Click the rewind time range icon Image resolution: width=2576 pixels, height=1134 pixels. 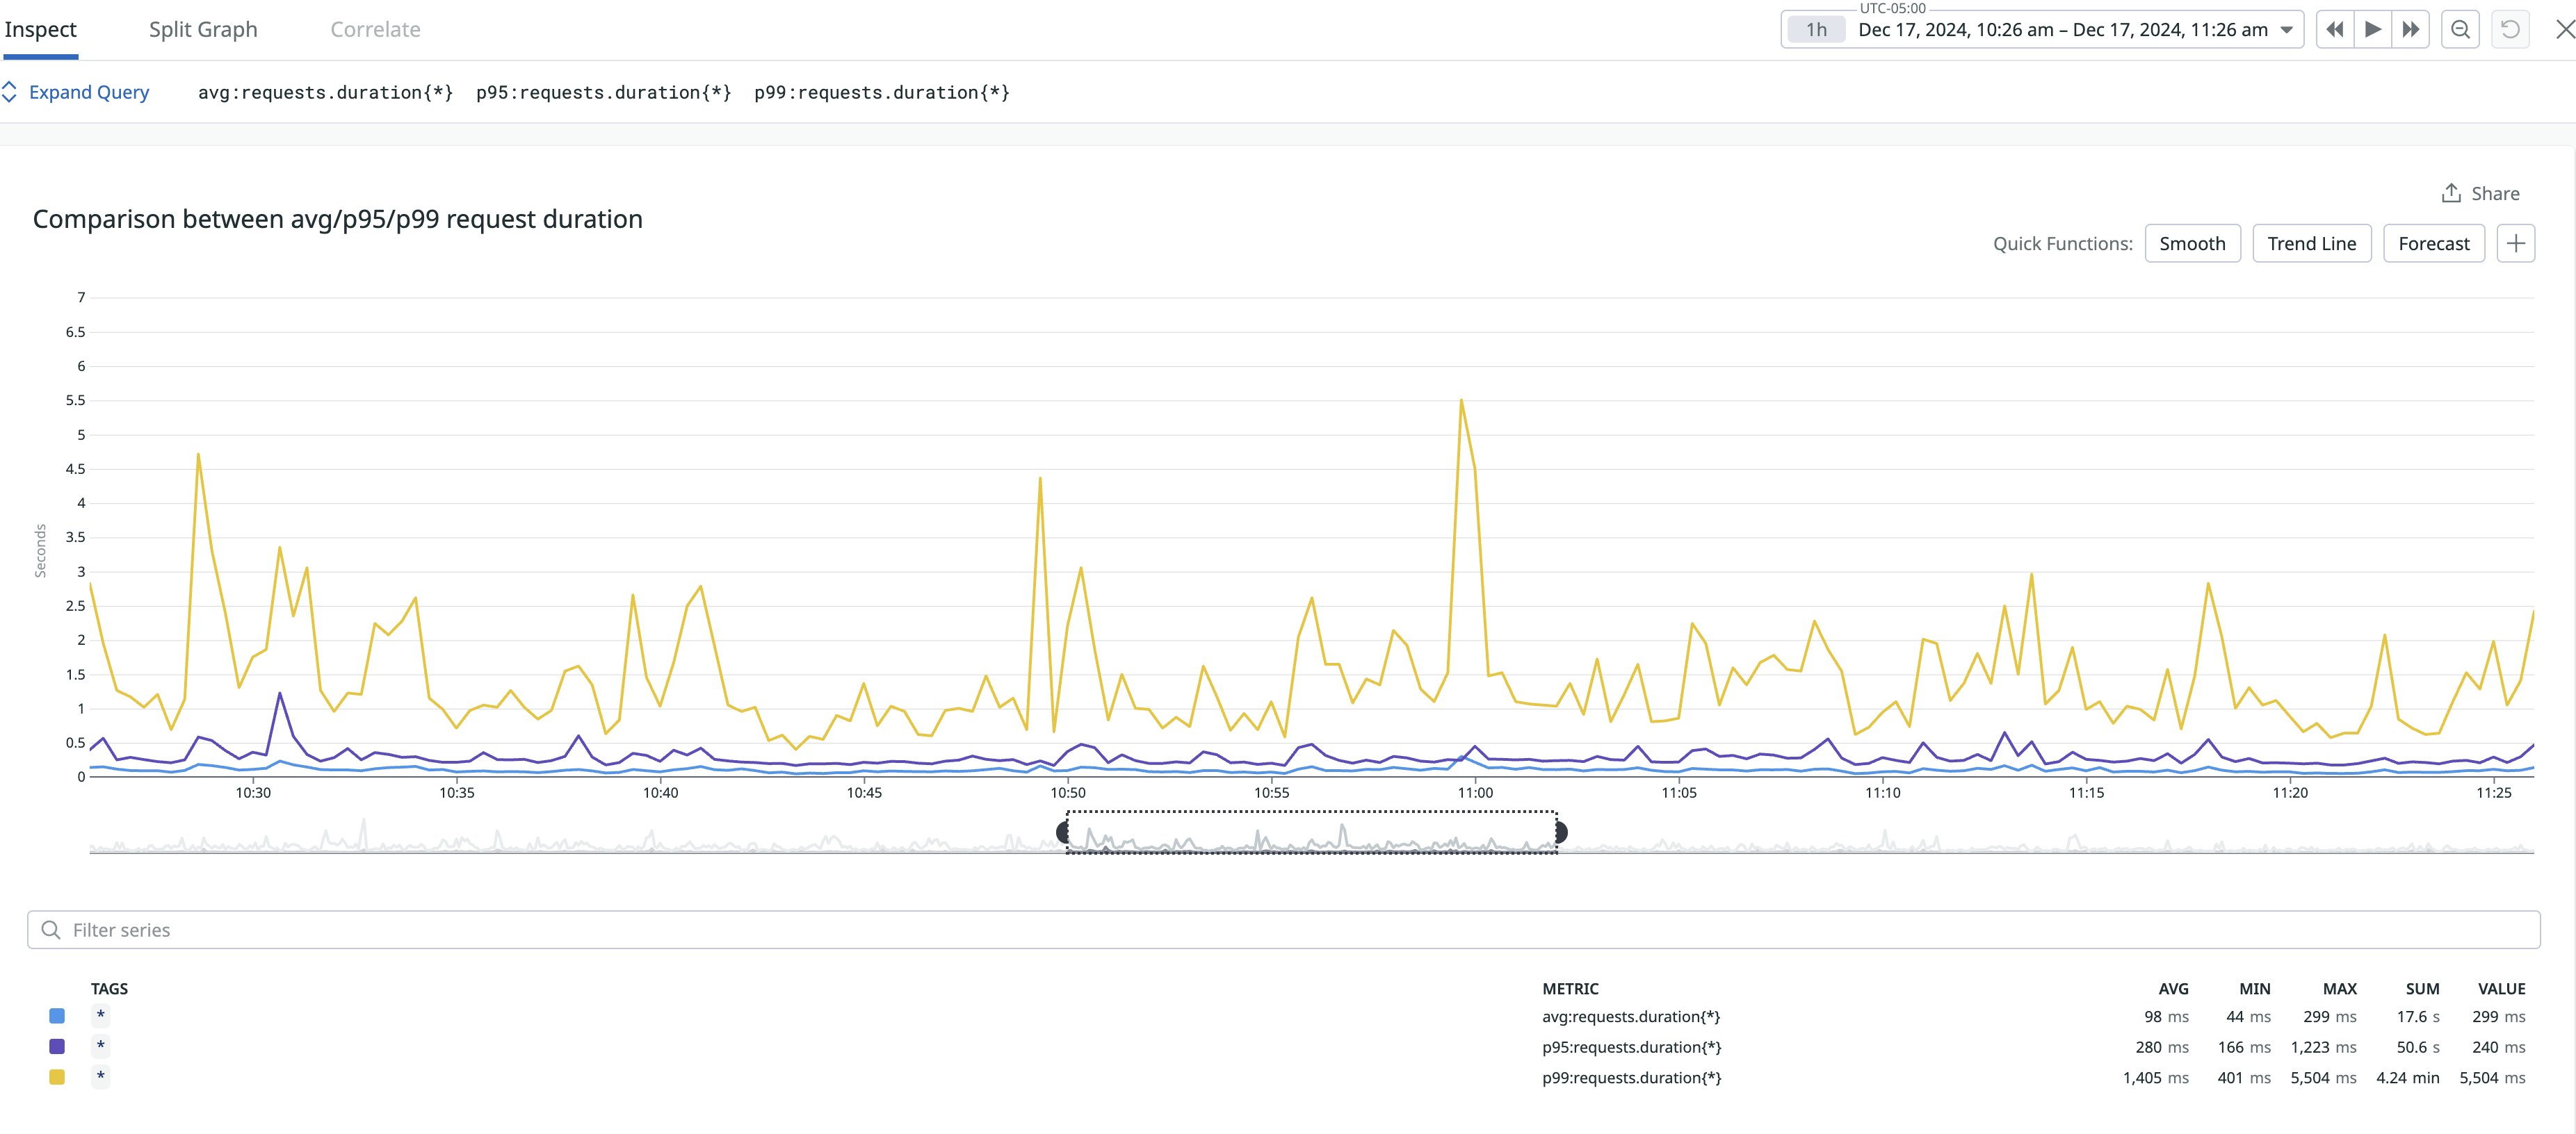coord(2335,30)
